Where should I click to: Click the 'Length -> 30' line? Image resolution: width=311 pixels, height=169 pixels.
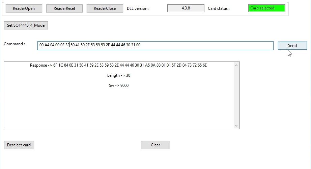point(119,75)
